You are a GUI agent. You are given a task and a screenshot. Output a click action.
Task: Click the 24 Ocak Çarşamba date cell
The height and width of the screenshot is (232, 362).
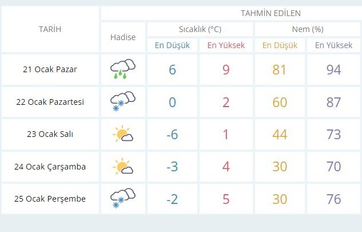(x=50, y=167)
